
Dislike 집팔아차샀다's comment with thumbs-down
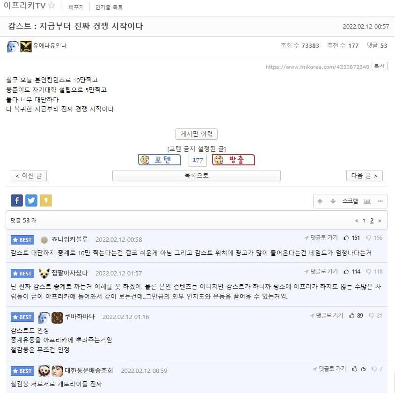coord(368,272)
